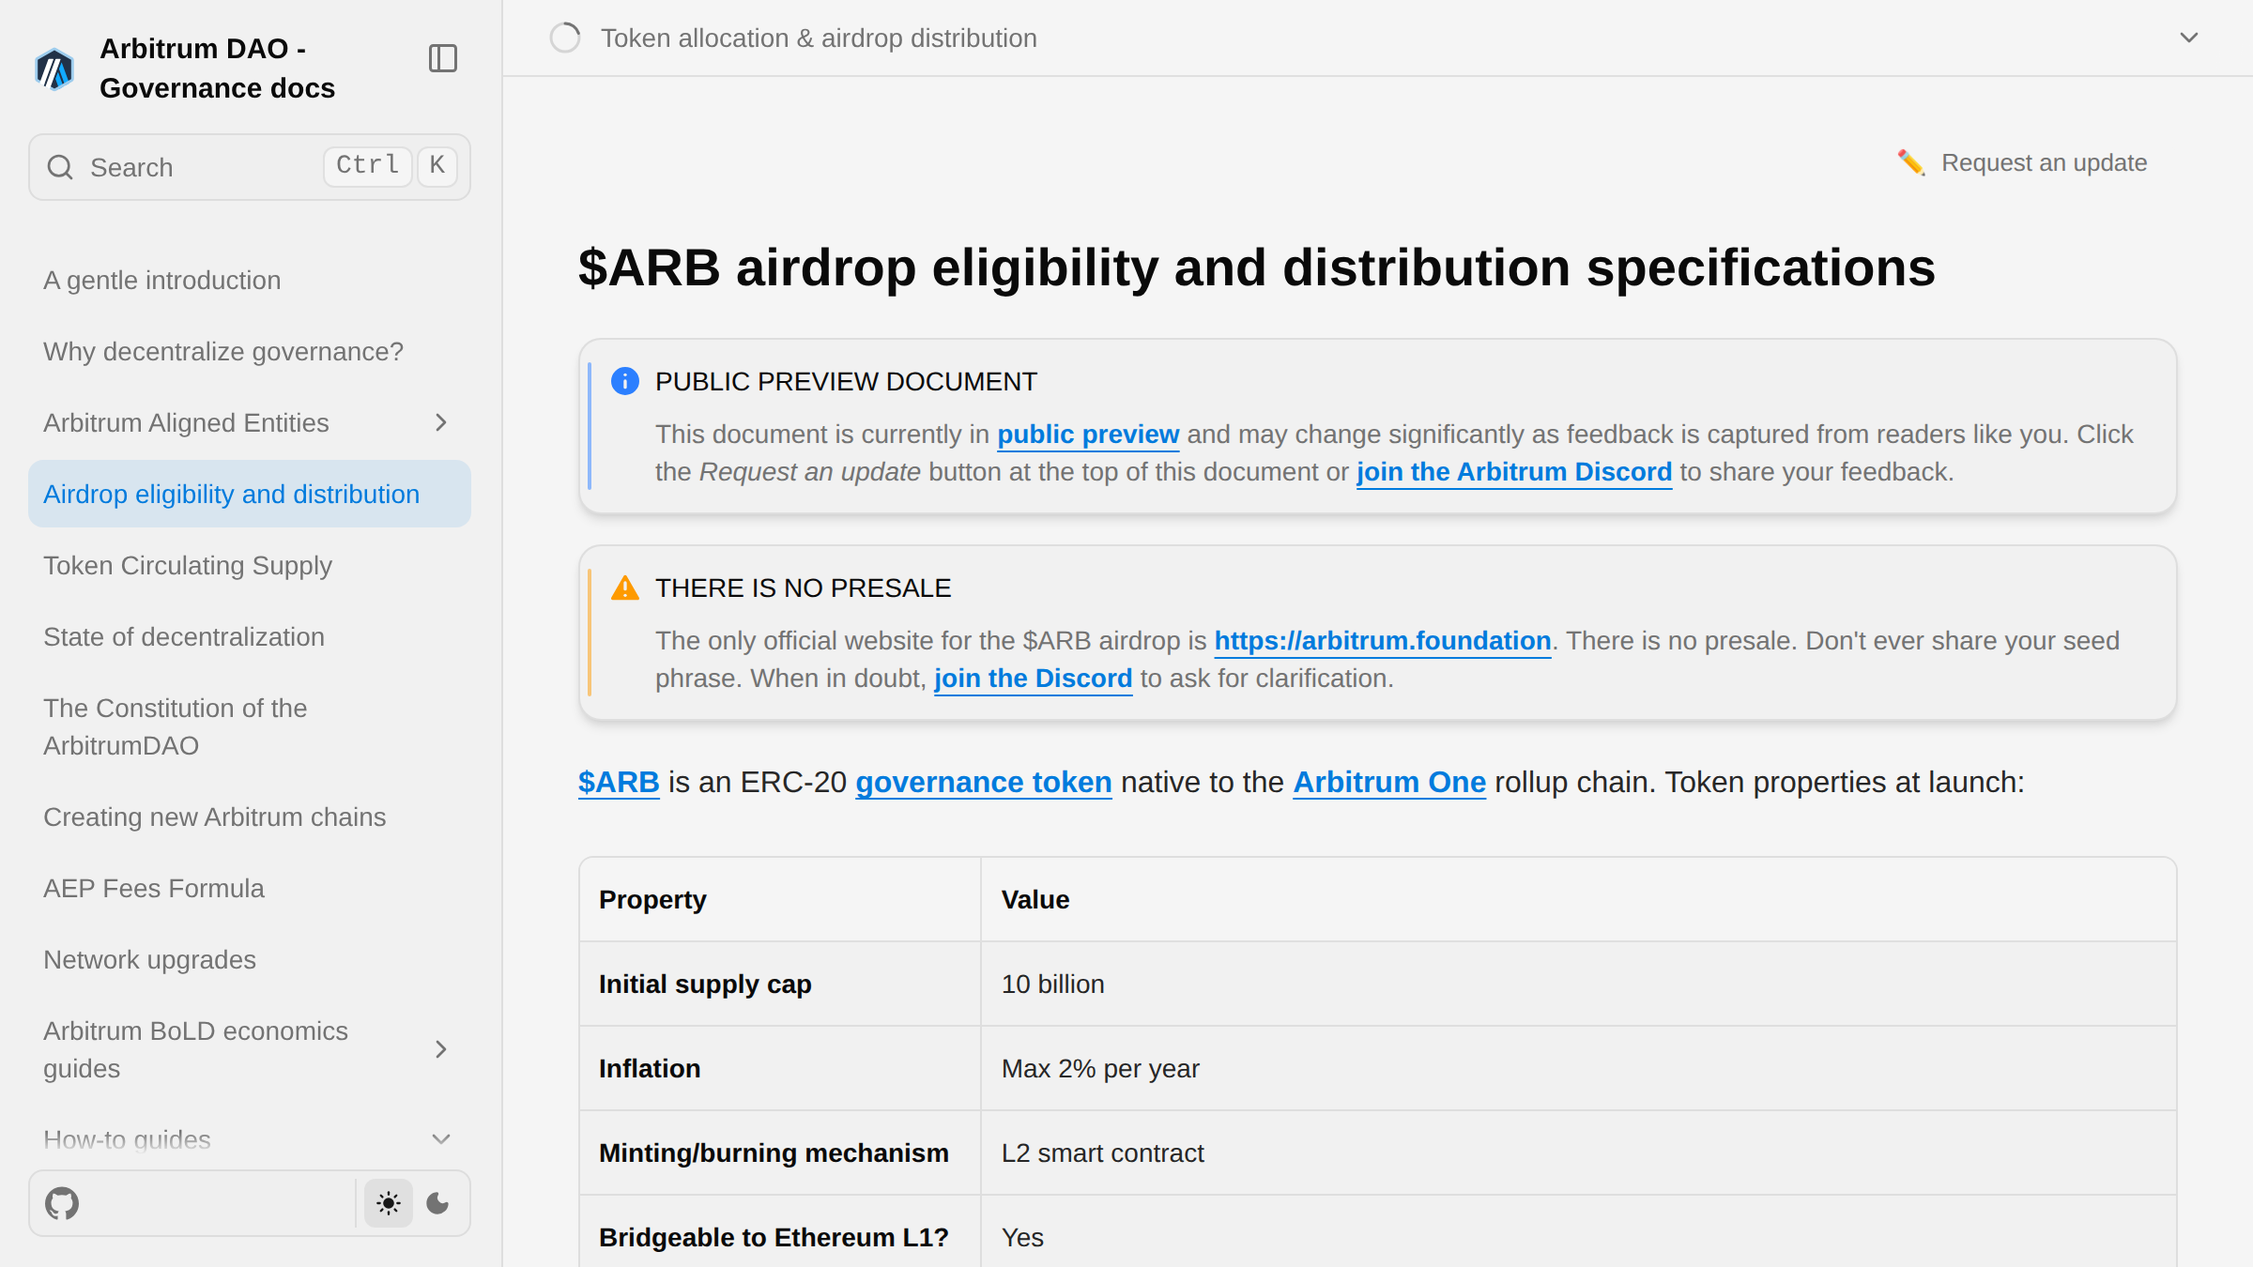The image size is (2253, 1267).
Task: Click the Token allocation & airdrop distribution header
Action: coord(819,38)
